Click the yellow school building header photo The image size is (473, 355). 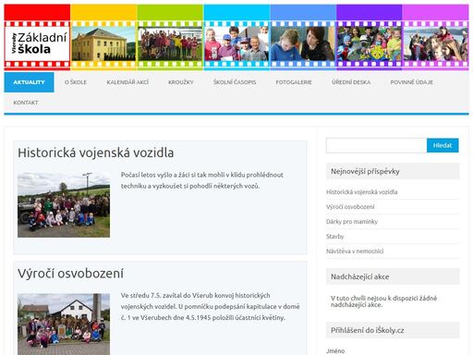103,43
